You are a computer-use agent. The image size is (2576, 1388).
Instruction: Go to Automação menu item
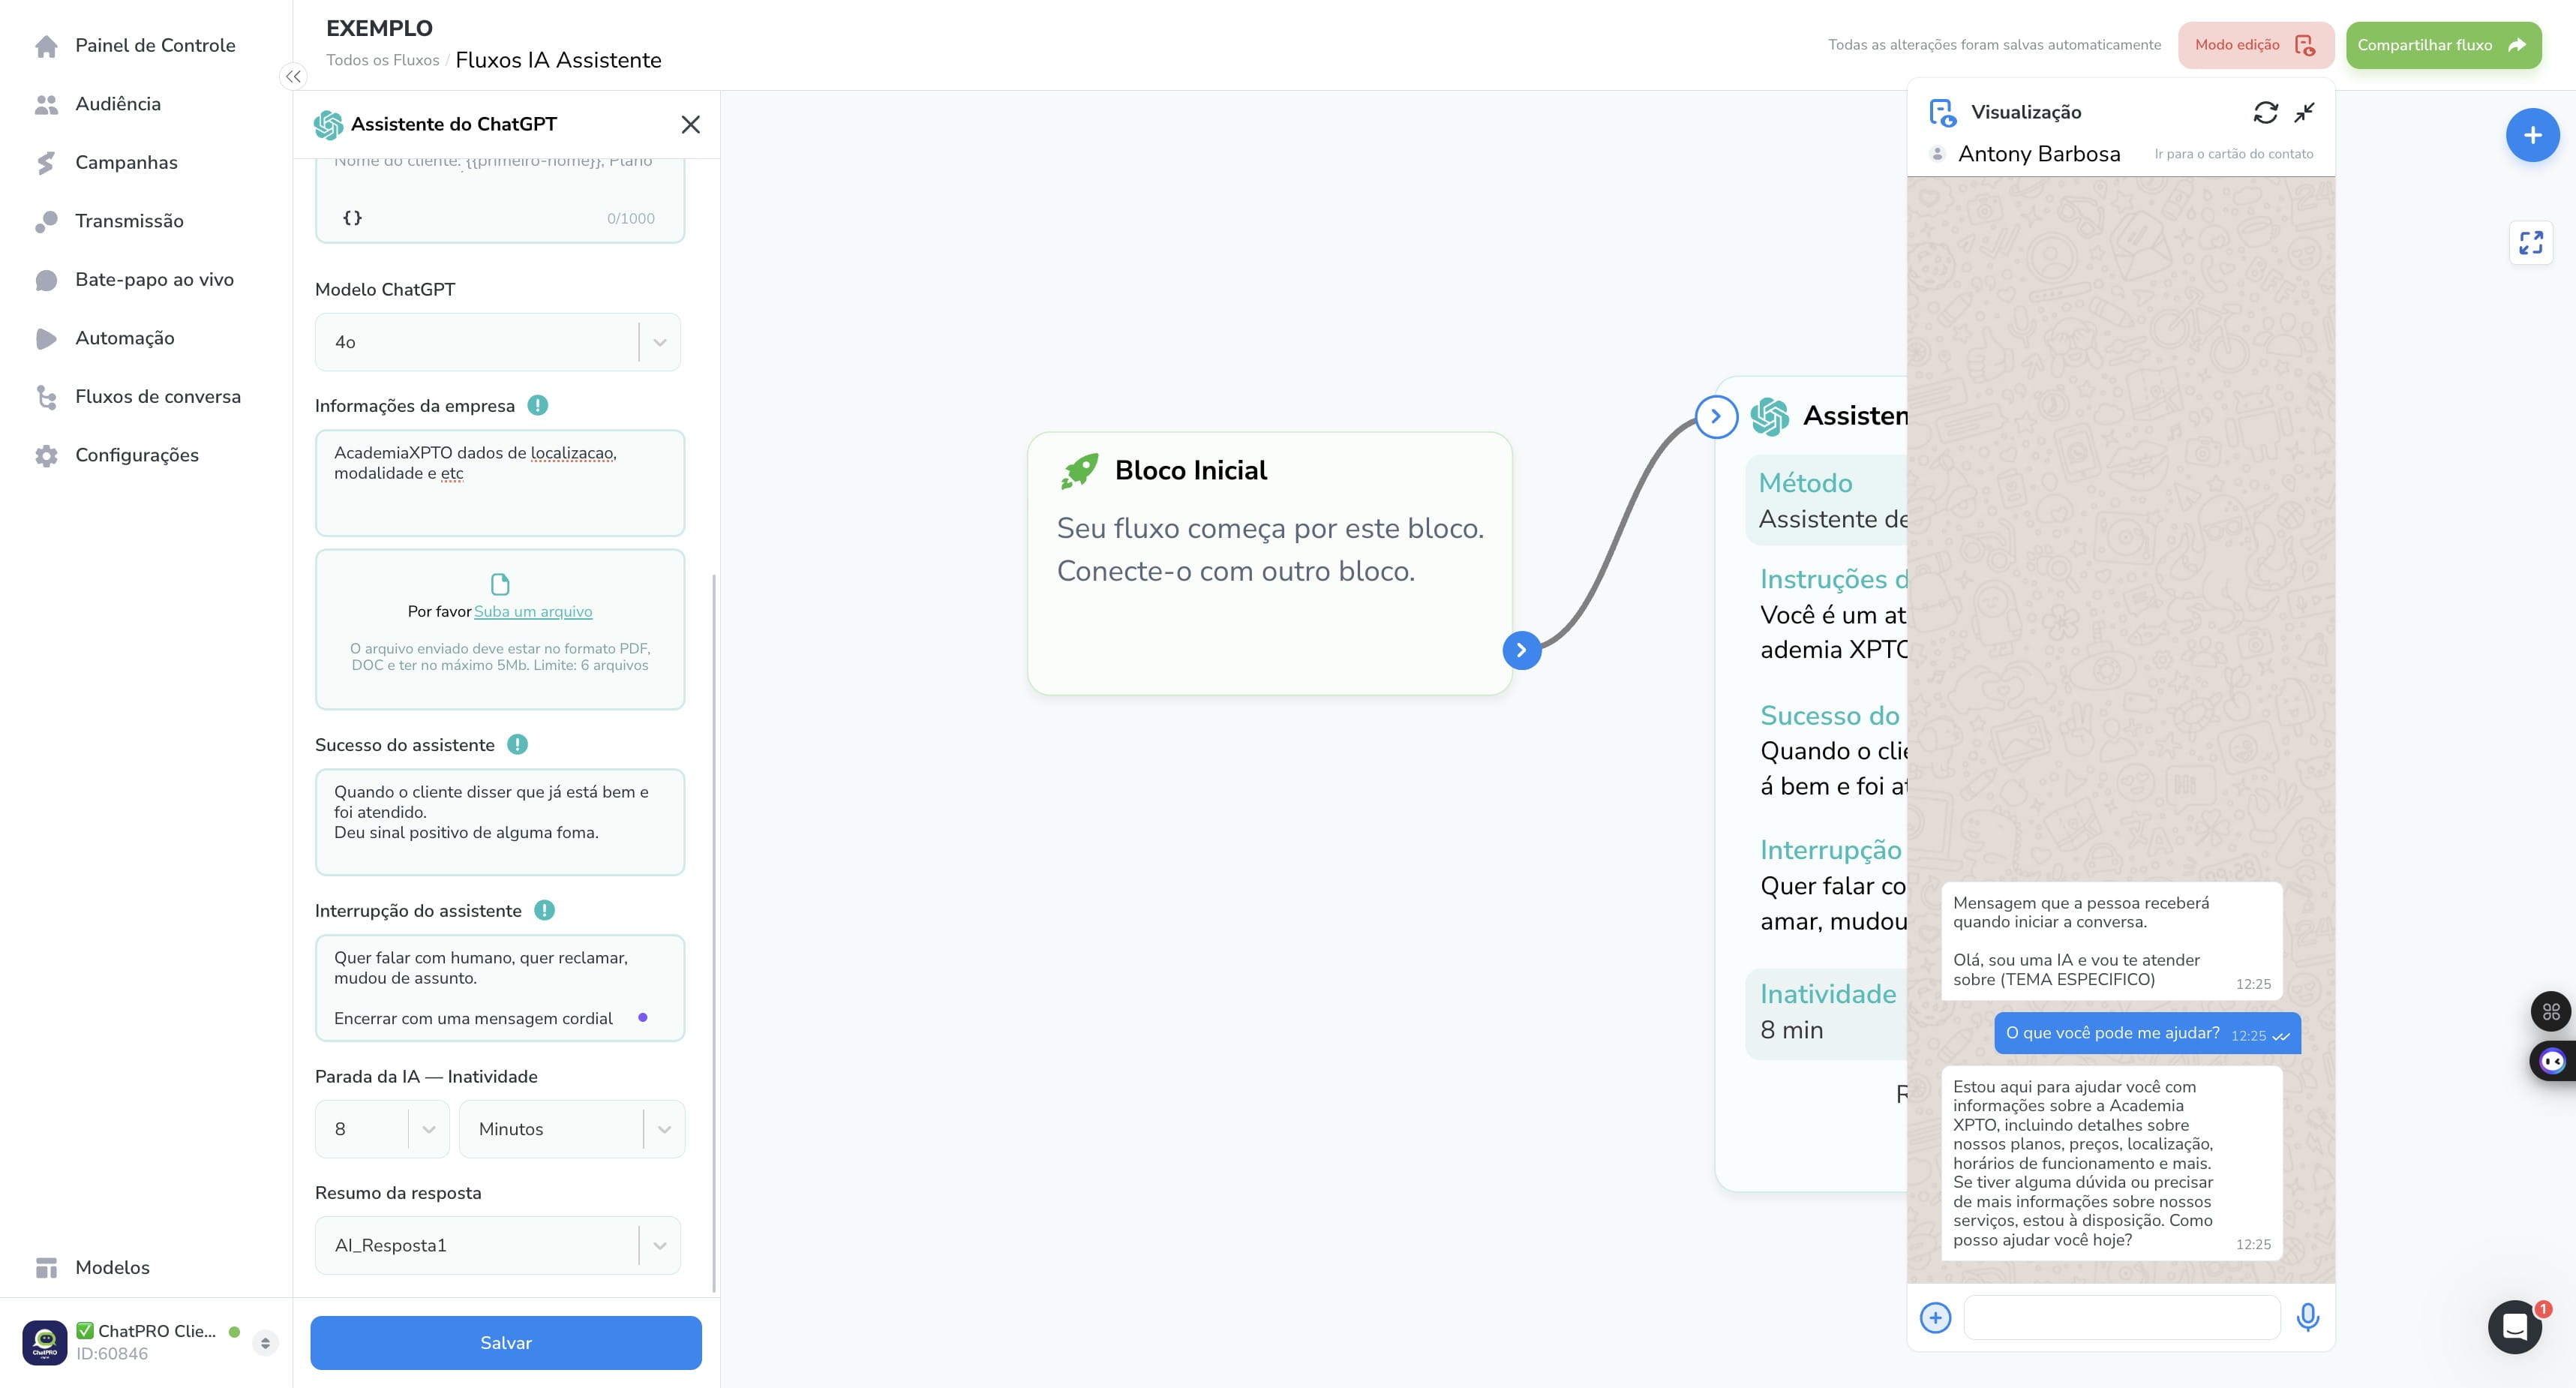(125, 338)
